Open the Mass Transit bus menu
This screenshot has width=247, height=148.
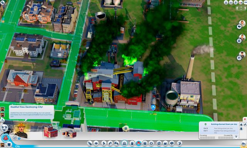pos(166,143)
